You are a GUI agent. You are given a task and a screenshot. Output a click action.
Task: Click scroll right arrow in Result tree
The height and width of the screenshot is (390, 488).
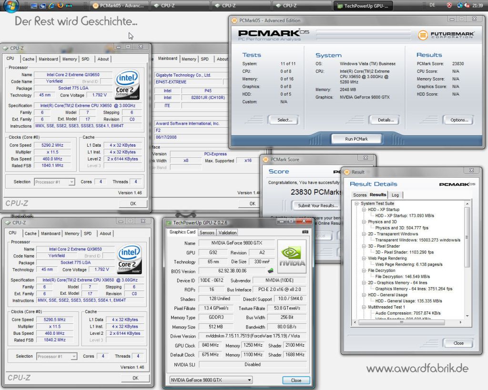pyautogui.click(x=460, y=322)
